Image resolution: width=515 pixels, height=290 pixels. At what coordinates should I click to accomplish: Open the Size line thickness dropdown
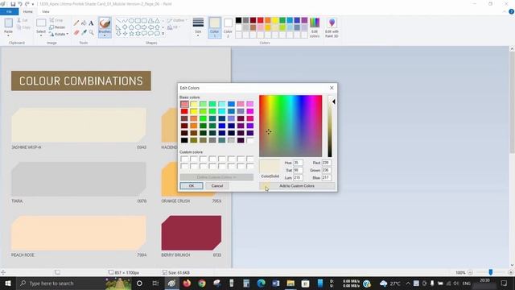pos(198,27)
